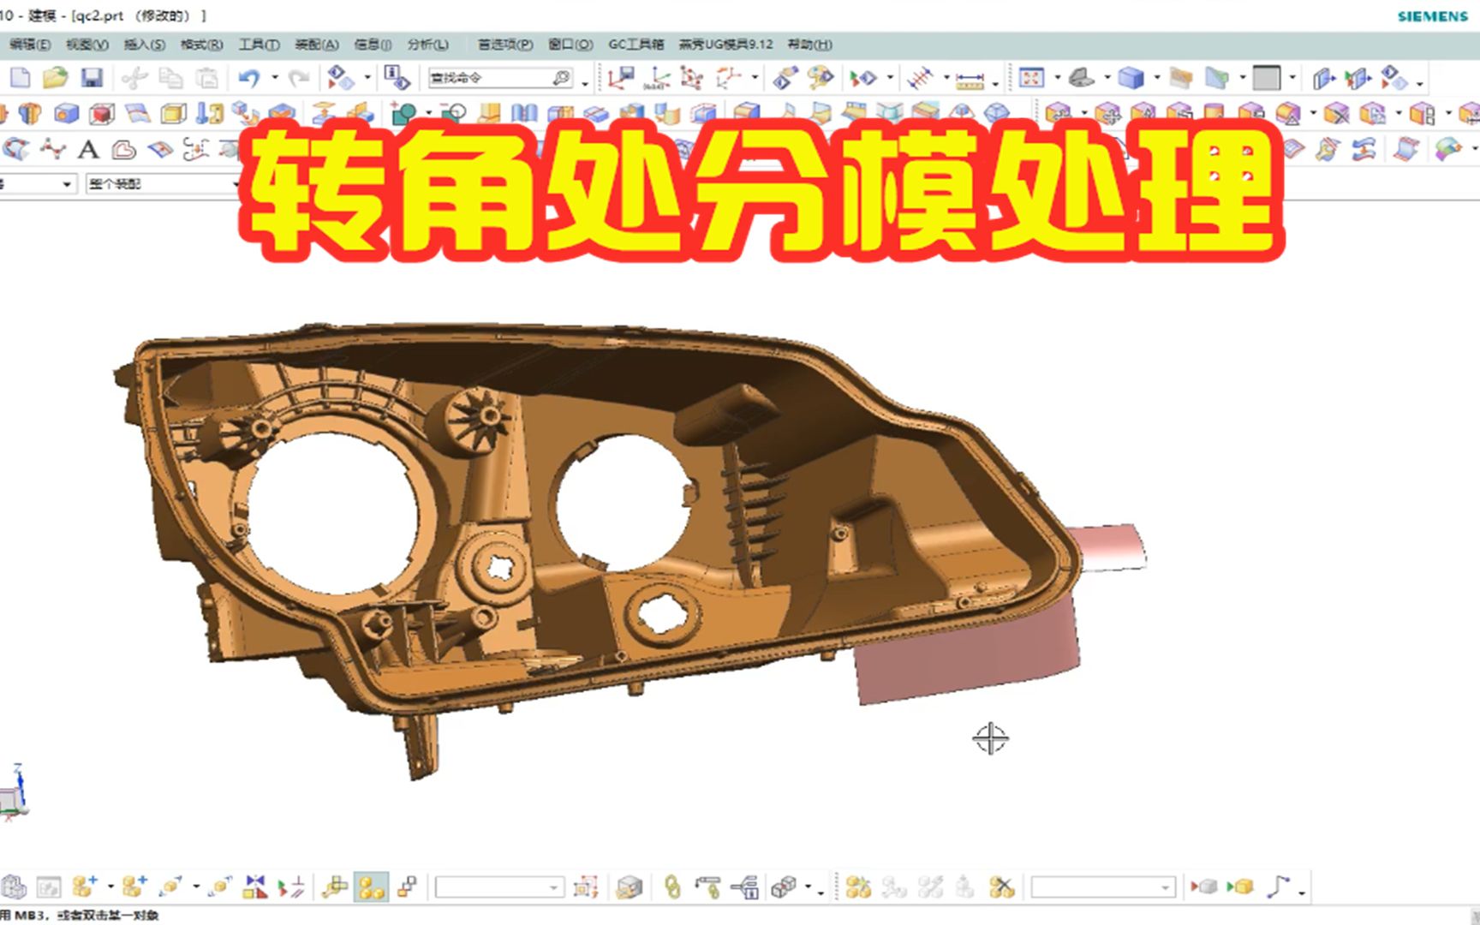Image resolution: width=1480 pixels, height=925 pixels.
Task: Open the 工具(T) menu
Action: [x=259, y=45]
